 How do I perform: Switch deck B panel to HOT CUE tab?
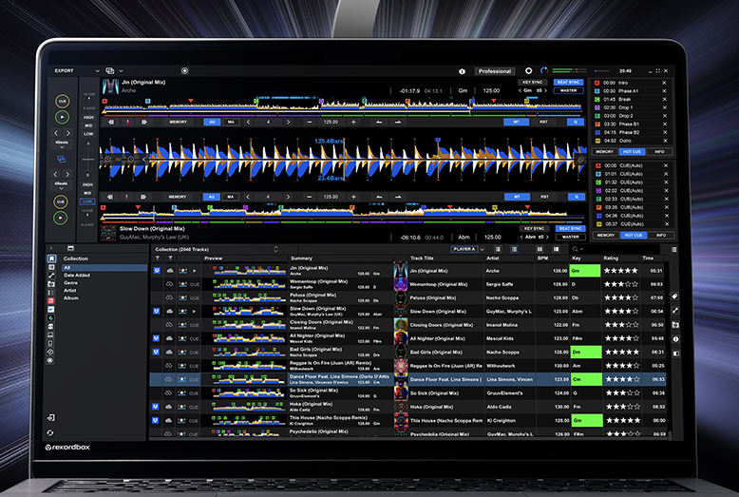[634, 235]
